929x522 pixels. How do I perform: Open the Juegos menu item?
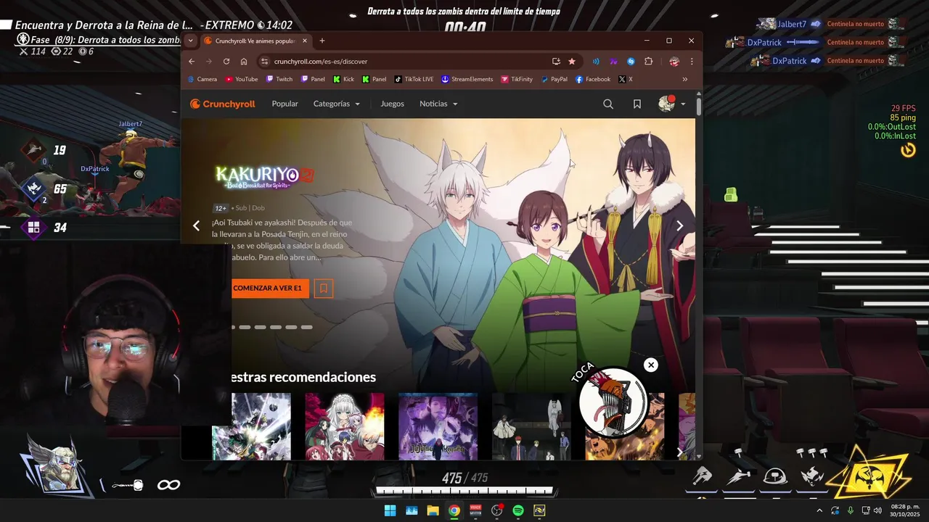[x=392, y=104]
